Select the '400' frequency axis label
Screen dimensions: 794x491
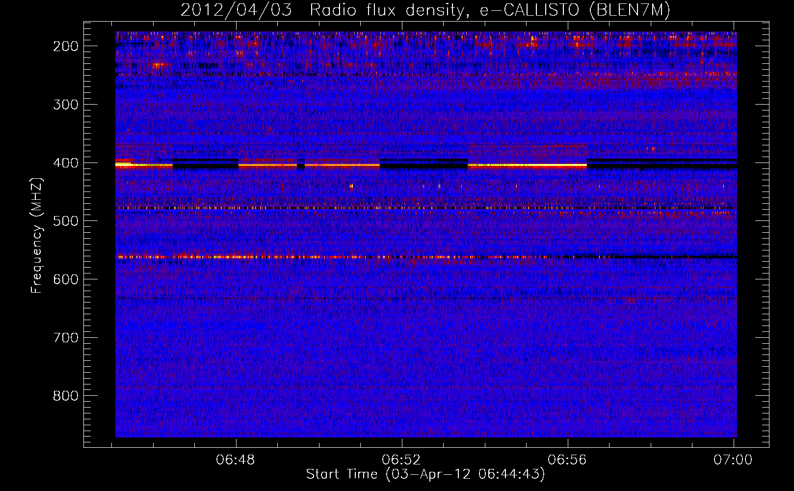pos(65,163)
